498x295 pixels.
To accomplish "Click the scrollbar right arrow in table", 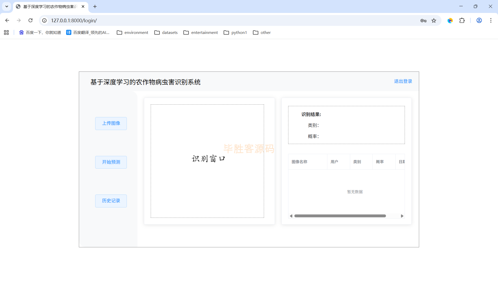I will 402,216.
